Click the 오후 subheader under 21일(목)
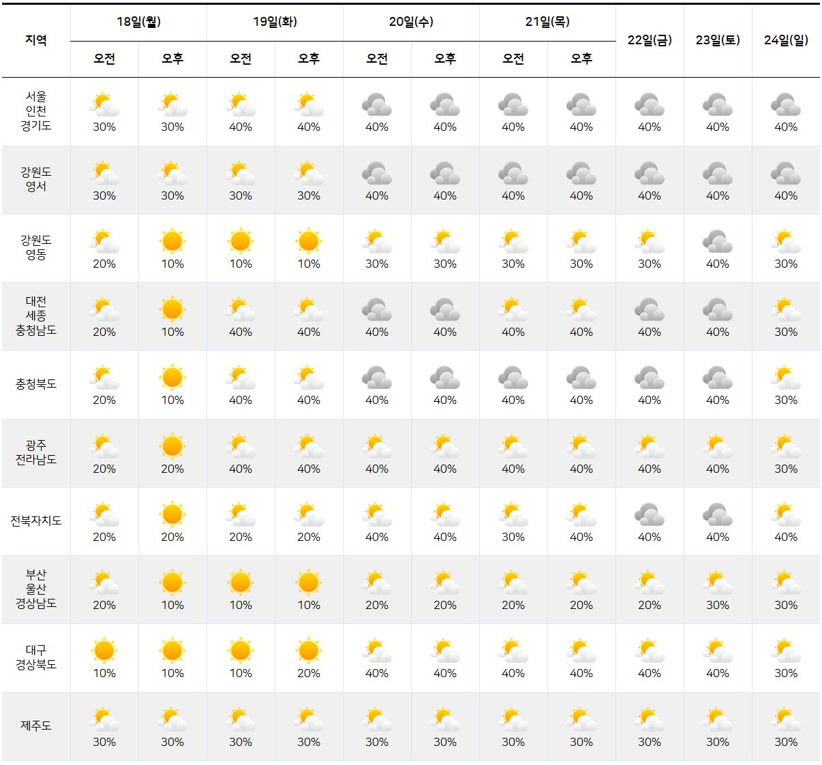822x765 pixels. click(x=581, y=59)
